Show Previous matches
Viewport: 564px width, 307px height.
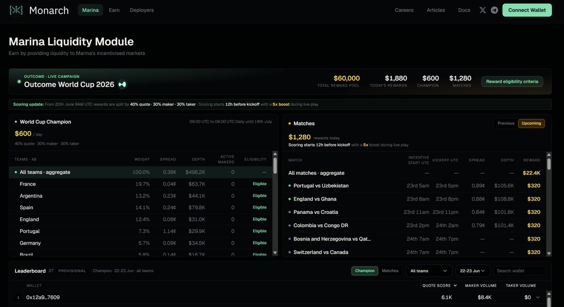[x=506, y=123]
